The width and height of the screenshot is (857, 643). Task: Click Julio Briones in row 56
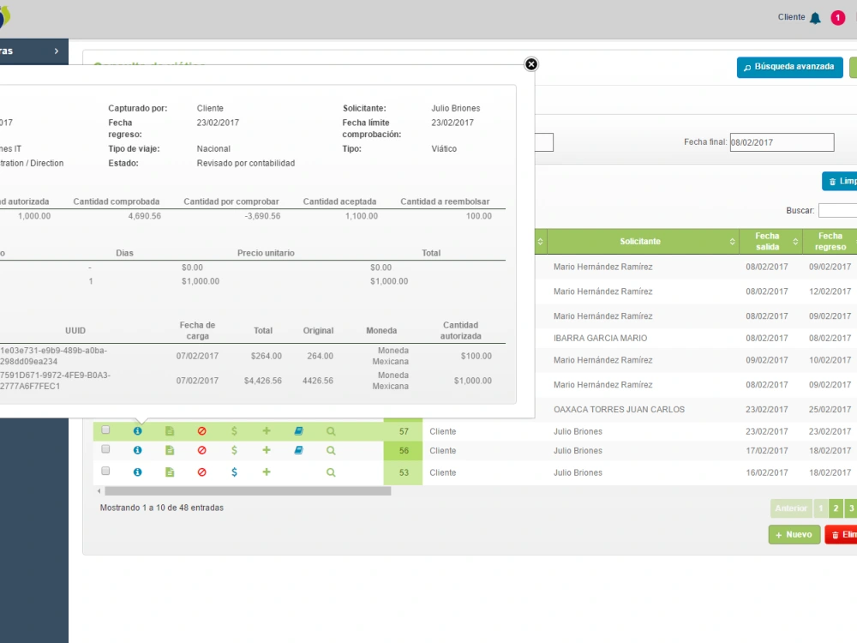pyautogui.click(x=578, y=451)
